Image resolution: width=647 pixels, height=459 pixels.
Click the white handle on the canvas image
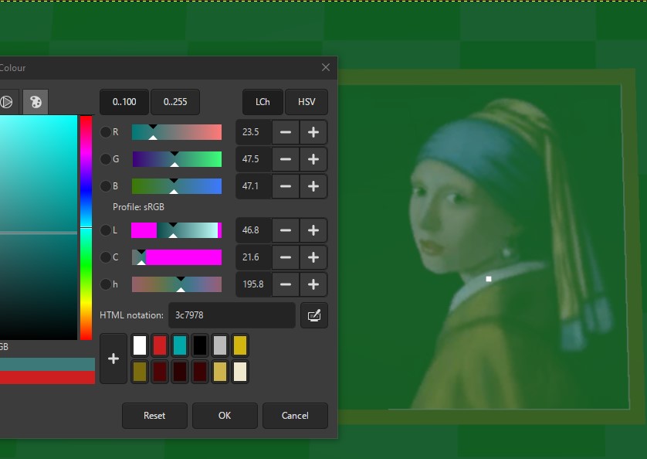[489, 279]
